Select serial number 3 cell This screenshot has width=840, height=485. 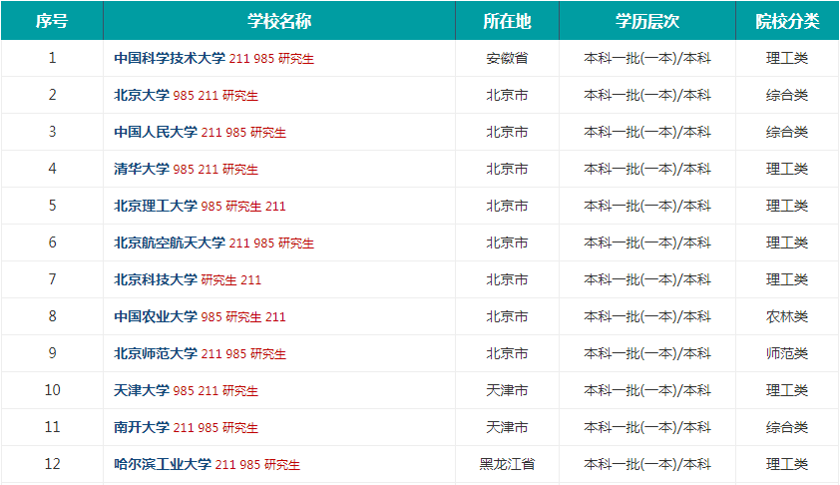[x=52, y=132]
